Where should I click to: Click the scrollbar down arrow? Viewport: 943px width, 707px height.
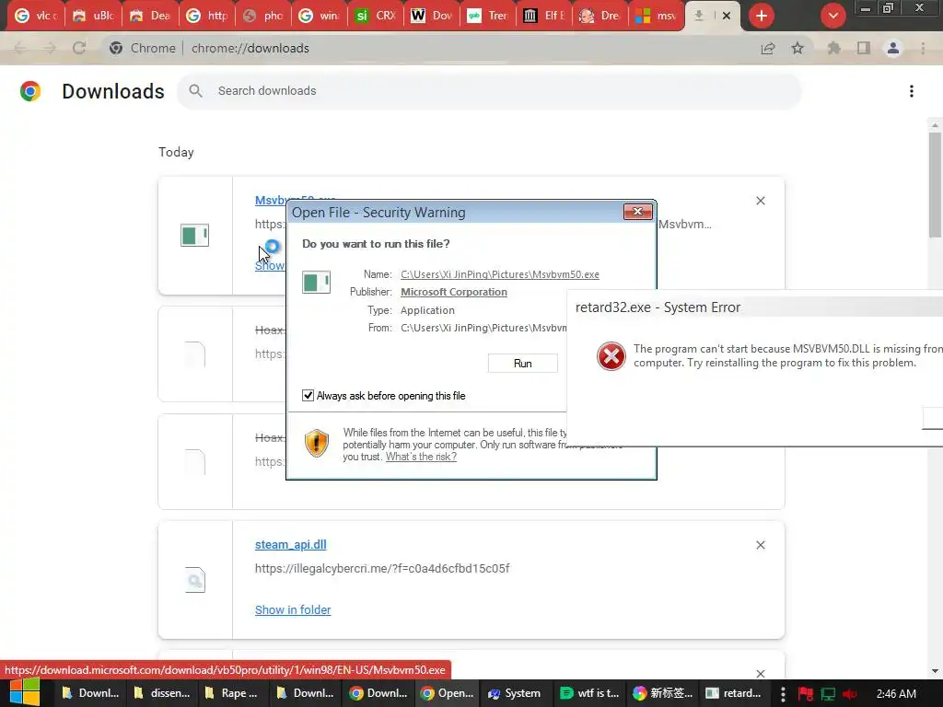pyautogui.click(x=935, y=671)
